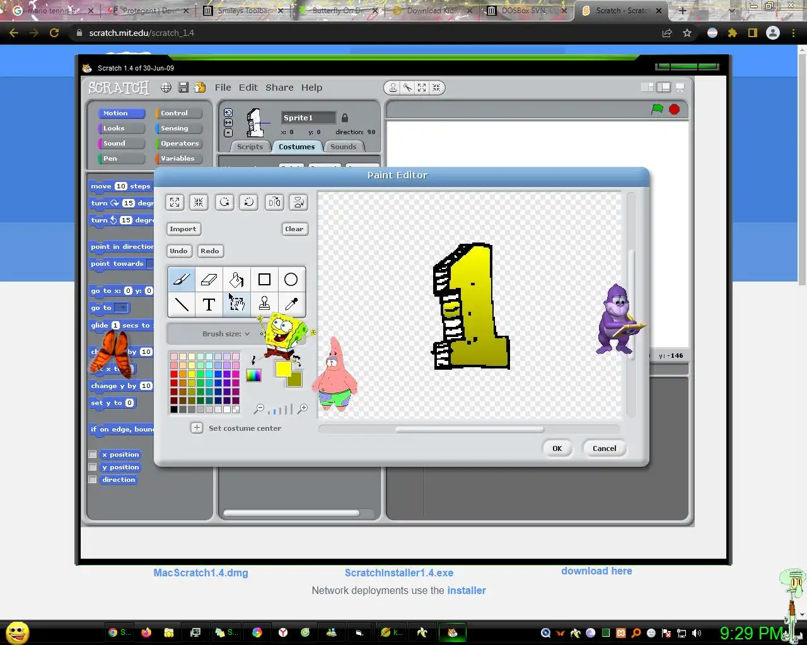Toggle the sprite lock icon
Viewport: 807px width, 645px height.
click(x=344, y=118)
